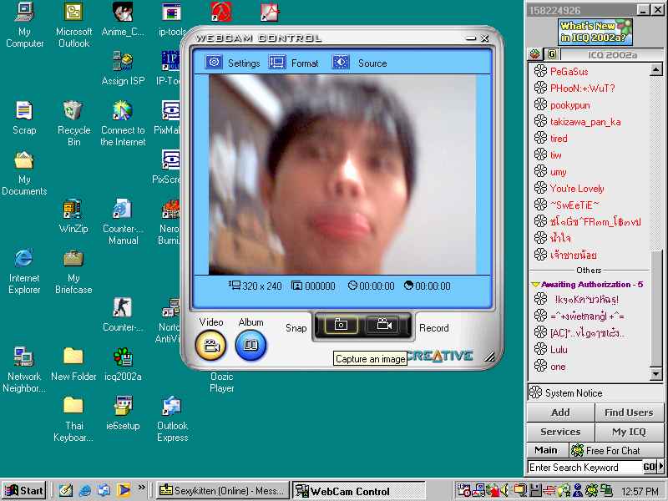The width and height of the screenshot is (668, 501).
Task: Open the Recycle Bin desktop icon
Action: pos(73,111)
